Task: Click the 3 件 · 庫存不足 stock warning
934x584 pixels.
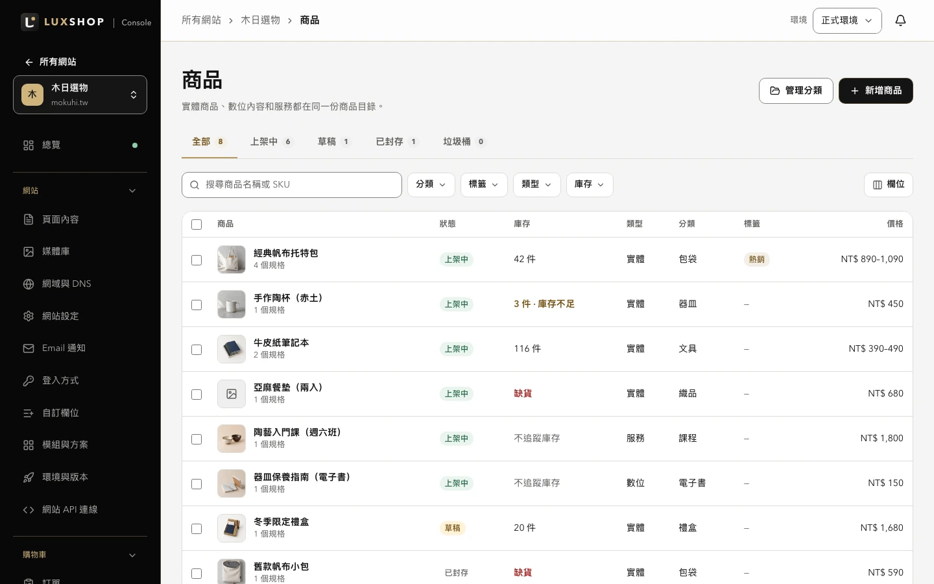Action: pyautogui.click(x=544, y=304)
